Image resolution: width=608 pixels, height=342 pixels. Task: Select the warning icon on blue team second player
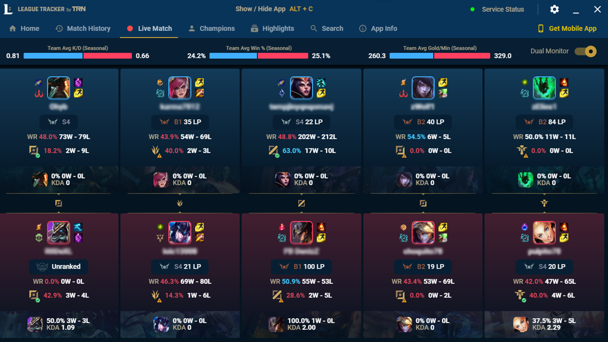(159, 156)
